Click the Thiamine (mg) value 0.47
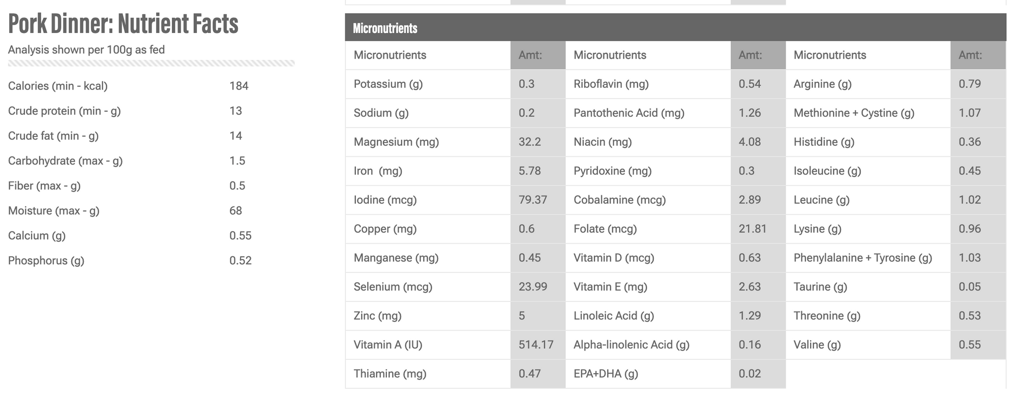Viewport: 1017px width, 400px height. point(529,374)
